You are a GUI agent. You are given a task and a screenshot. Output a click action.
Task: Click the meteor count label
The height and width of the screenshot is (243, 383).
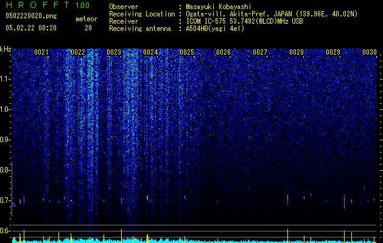[86, 19]
